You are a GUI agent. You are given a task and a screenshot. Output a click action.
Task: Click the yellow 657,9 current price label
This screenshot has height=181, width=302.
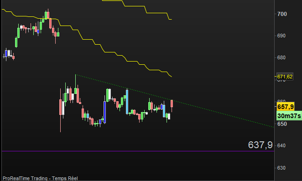(x=285, y=107)
